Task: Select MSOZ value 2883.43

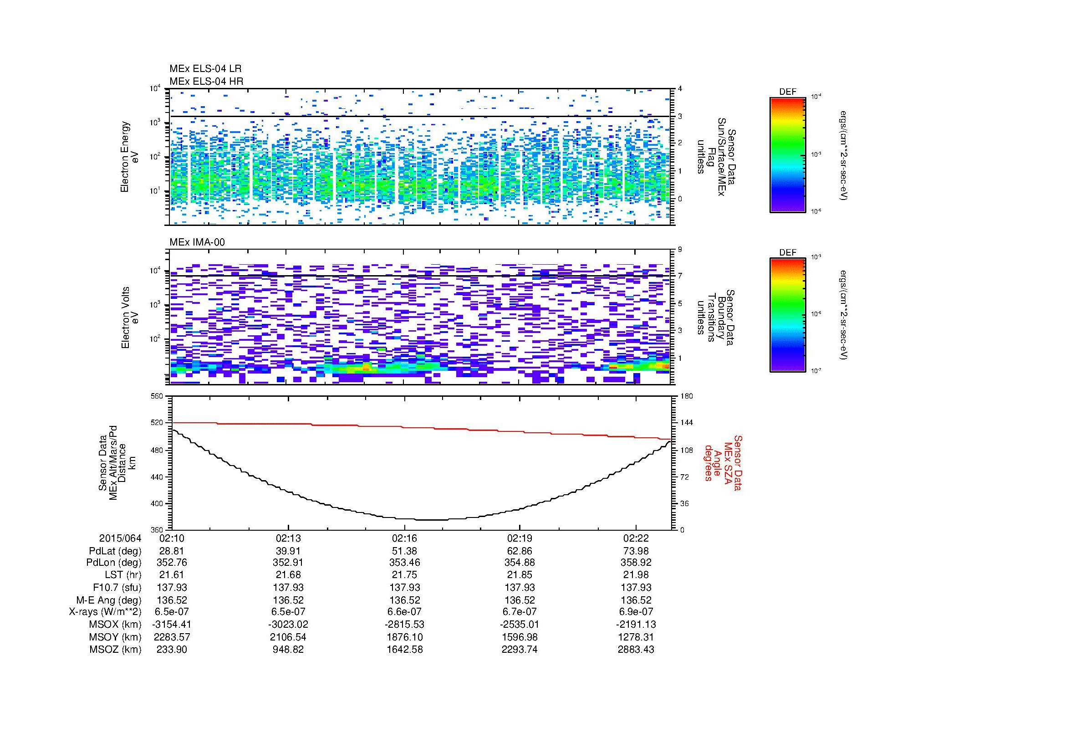Action: pos(636,650)
